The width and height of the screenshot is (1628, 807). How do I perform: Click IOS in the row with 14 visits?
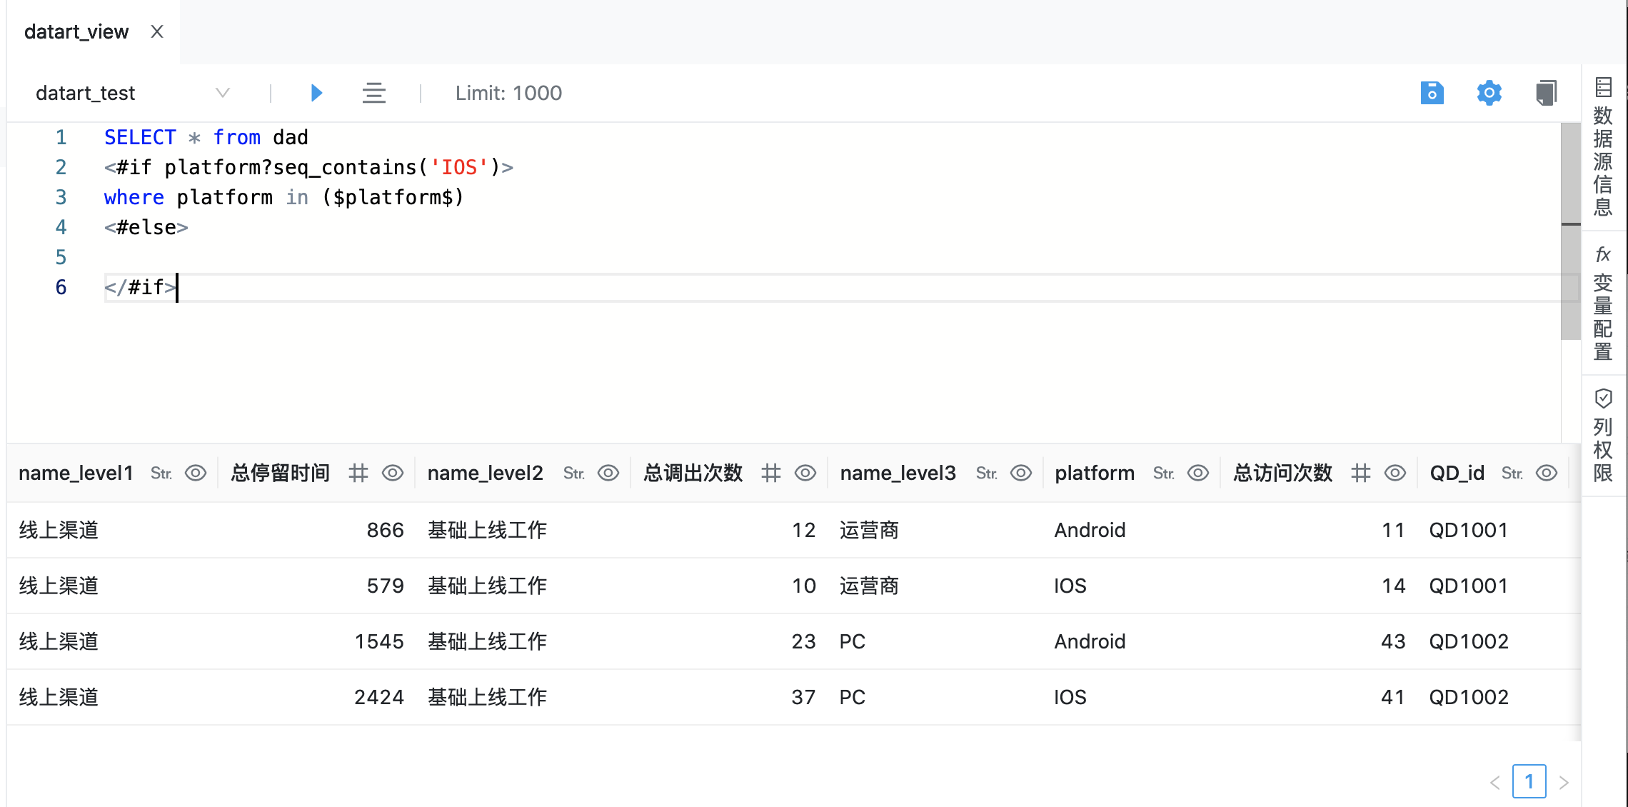coord(1070,586)
